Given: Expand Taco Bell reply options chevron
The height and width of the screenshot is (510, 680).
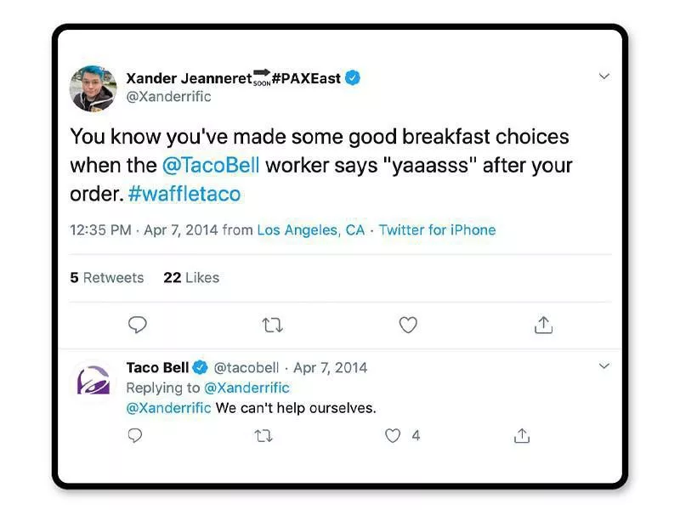Looking at the screenshot, I should pyautogui.click(x=604, y=366).
